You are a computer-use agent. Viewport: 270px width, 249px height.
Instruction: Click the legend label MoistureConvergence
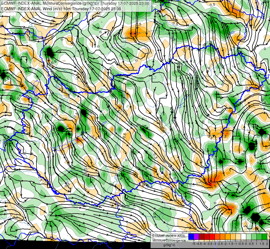click(x=169, y=240)
